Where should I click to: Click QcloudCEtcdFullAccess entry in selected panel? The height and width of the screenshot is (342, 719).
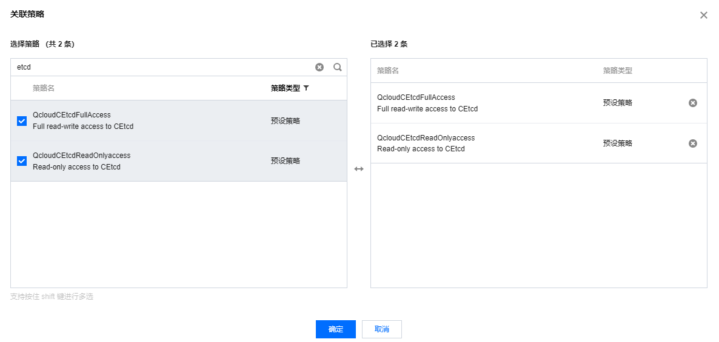[x=416, y=97]
